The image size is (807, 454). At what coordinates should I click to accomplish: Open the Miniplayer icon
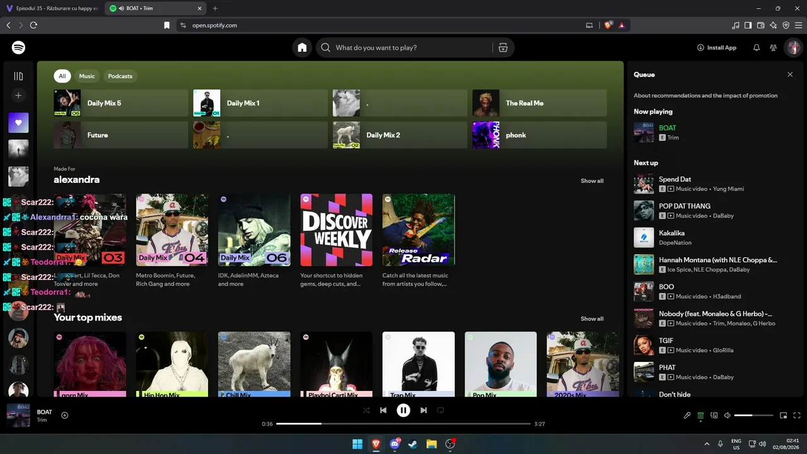(784, 416)
